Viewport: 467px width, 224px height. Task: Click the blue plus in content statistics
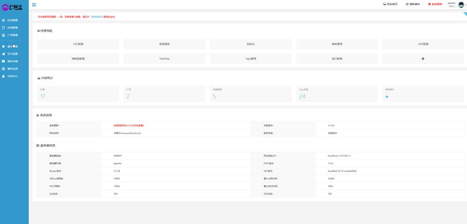tap(387, 97)
